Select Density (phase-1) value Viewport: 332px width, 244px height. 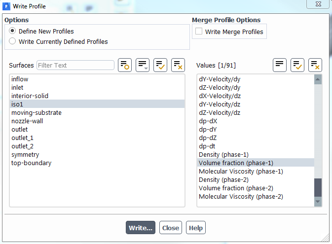point(256,154)
